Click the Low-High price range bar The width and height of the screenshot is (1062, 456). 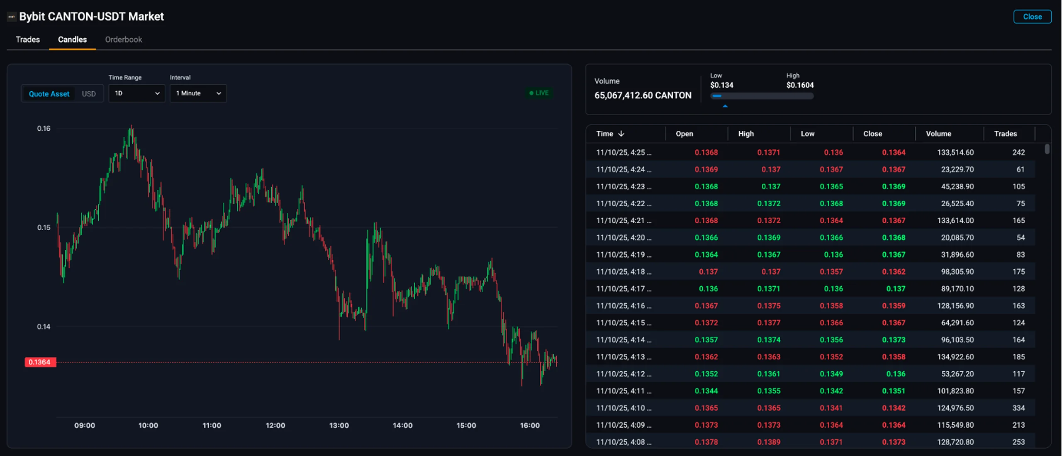(762, 96)
